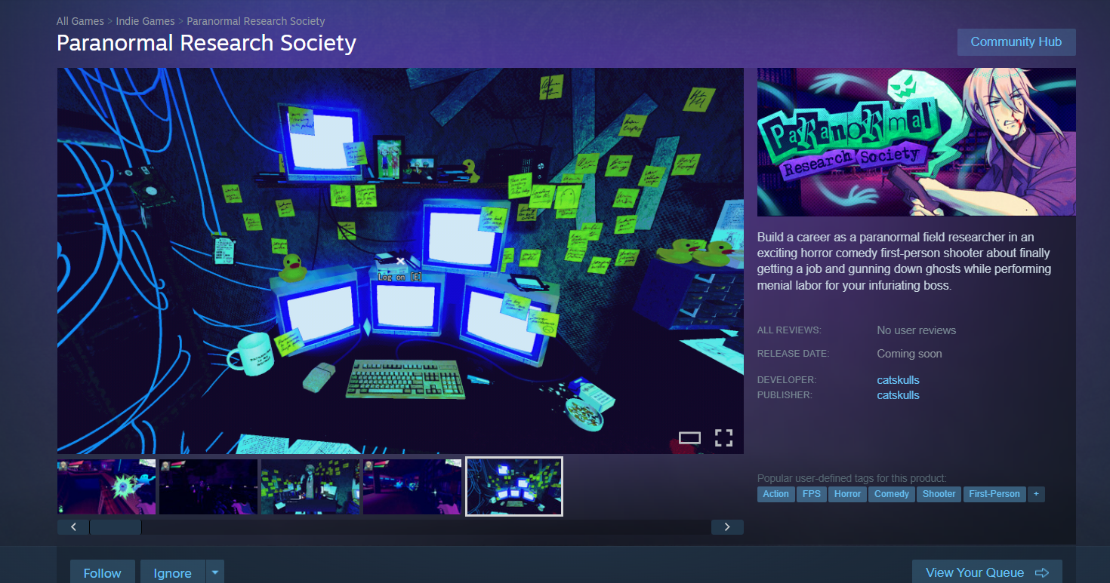Screen dimensions: 1110x583
Task: Select the thumbnail with the magenta floor
Action: tap(412, 486)
